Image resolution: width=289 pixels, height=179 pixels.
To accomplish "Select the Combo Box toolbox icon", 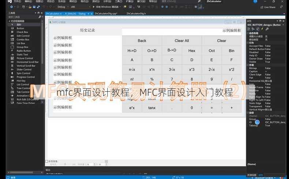I will pyautogui.click(x=12, y=39).
